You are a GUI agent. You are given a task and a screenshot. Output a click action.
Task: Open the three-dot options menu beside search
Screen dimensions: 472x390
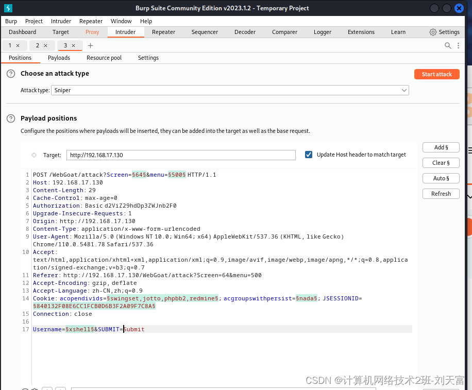[458, 45]
